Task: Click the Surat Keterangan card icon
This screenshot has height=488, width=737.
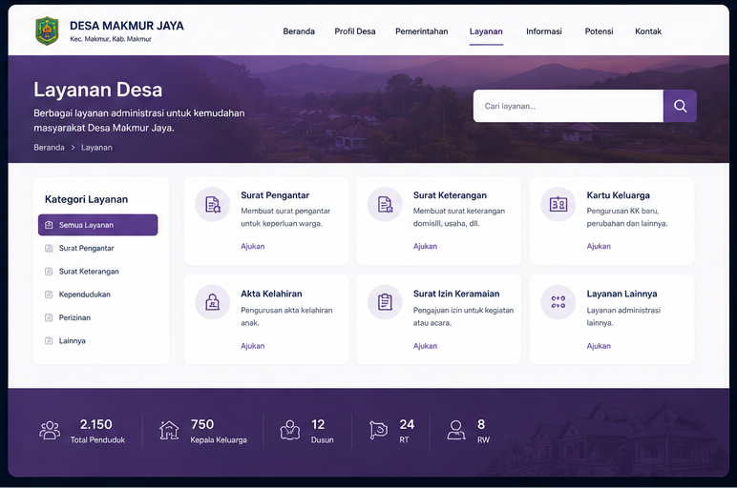Action: tap(385, 205)
